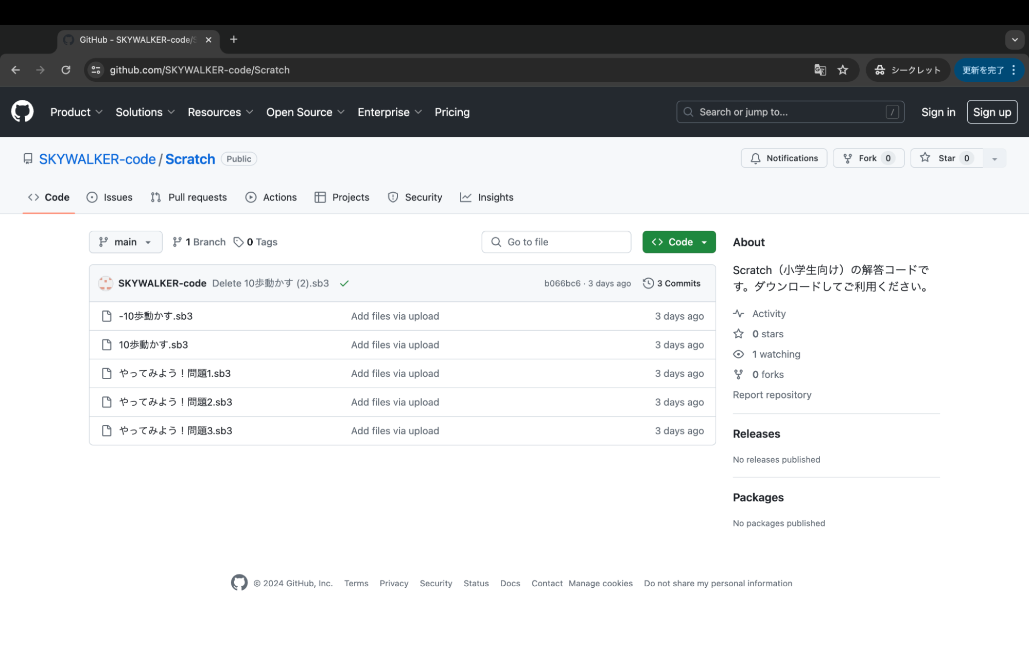1029x669 pixels.
Task: Click 1 watching in About sidebar
Action: [x=767, y=354]
